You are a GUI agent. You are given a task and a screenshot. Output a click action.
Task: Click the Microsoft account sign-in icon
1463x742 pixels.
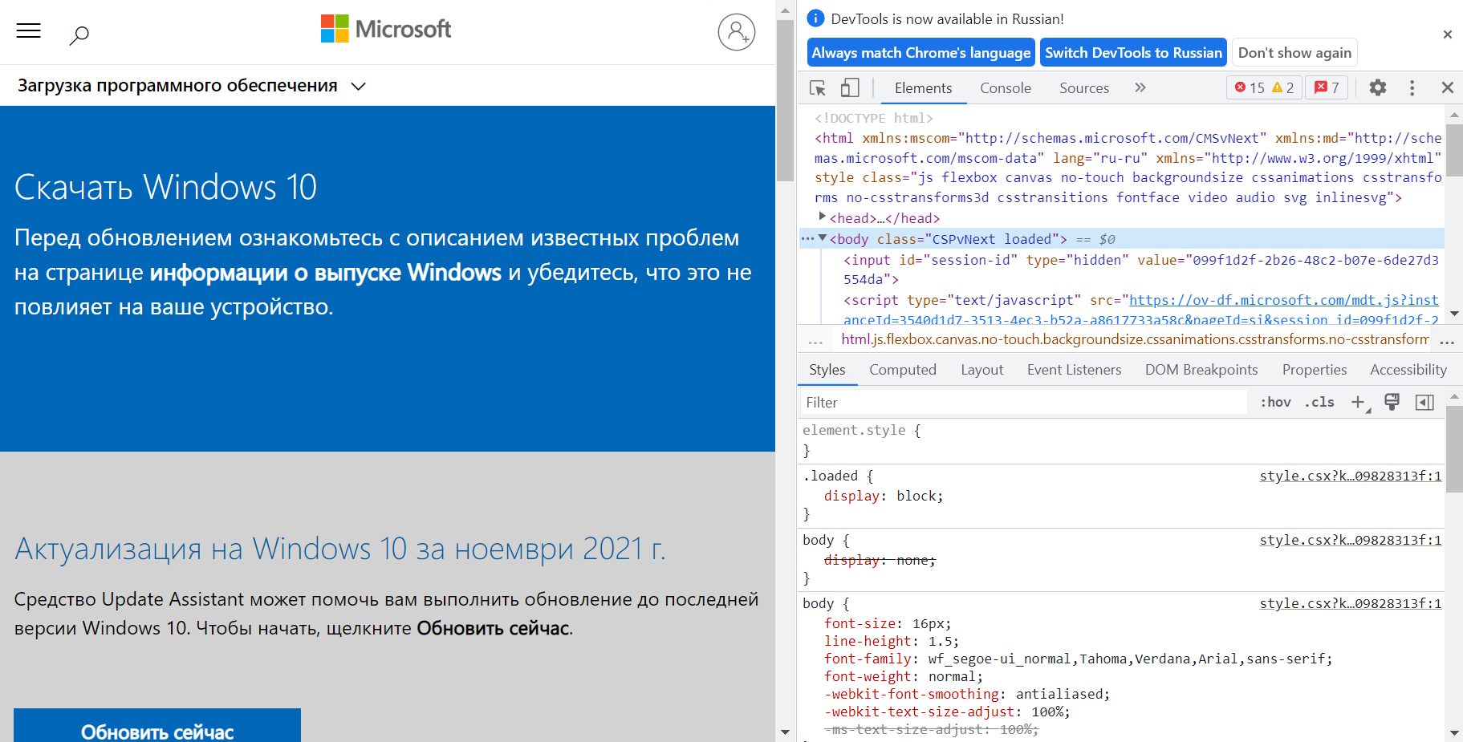point(736,32)
